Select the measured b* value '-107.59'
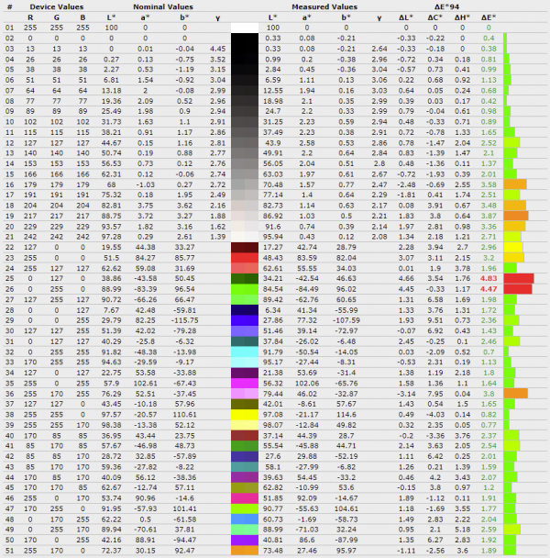 click(x=346, y=320)
